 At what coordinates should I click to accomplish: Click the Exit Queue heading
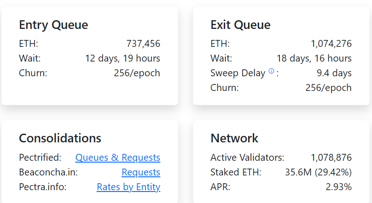(240, 25)
